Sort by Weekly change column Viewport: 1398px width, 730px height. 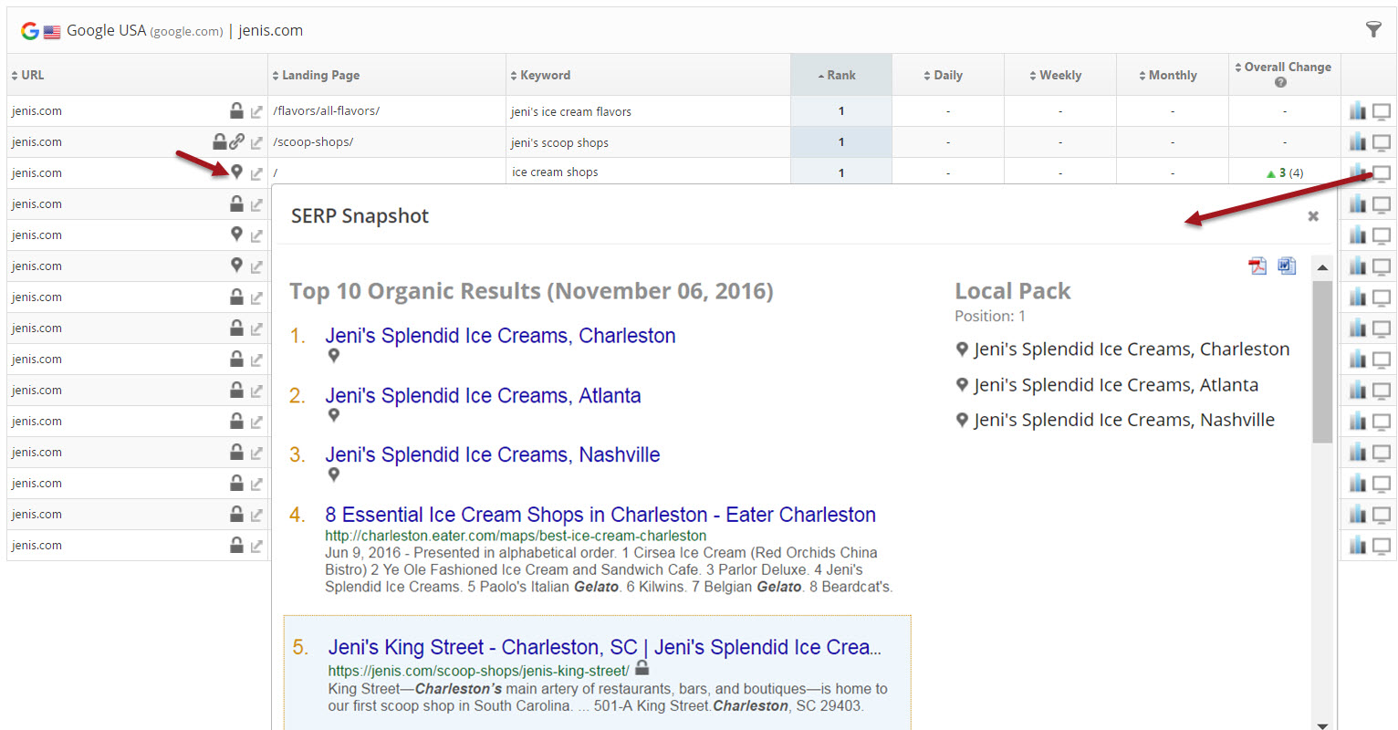coord(1059,76)
